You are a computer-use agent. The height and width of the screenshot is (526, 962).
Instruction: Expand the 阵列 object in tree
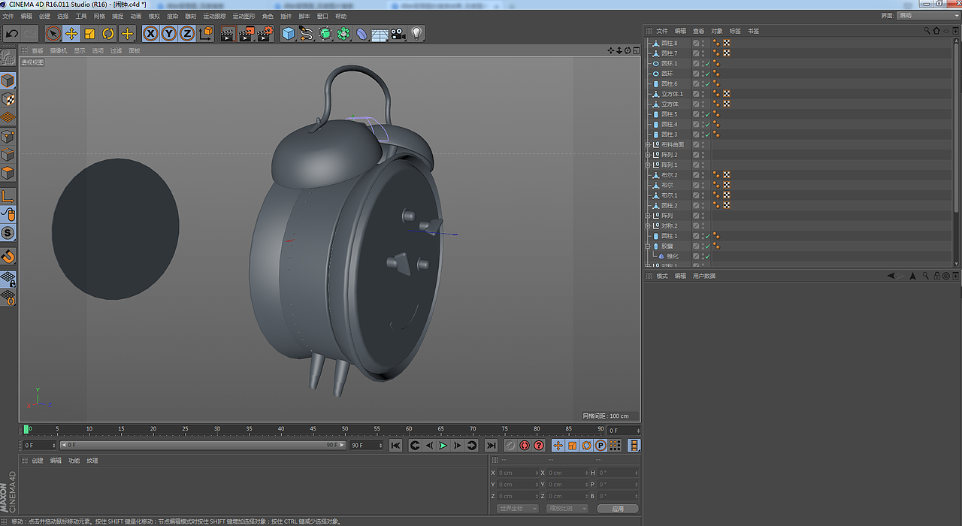(x=648, y=216)
